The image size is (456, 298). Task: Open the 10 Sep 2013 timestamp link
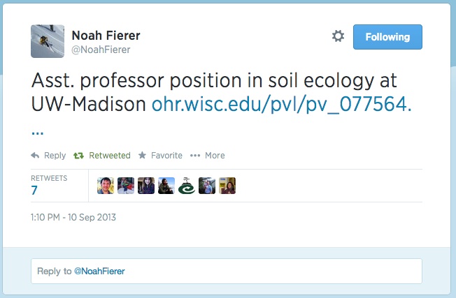coord(73,217)
